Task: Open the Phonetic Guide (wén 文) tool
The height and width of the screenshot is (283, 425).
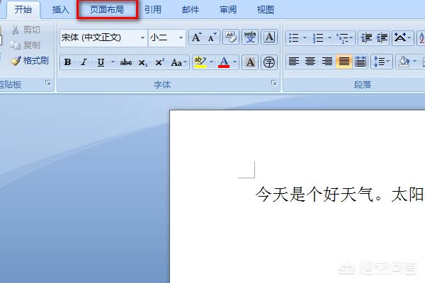Action: click(x=250, y=37)
